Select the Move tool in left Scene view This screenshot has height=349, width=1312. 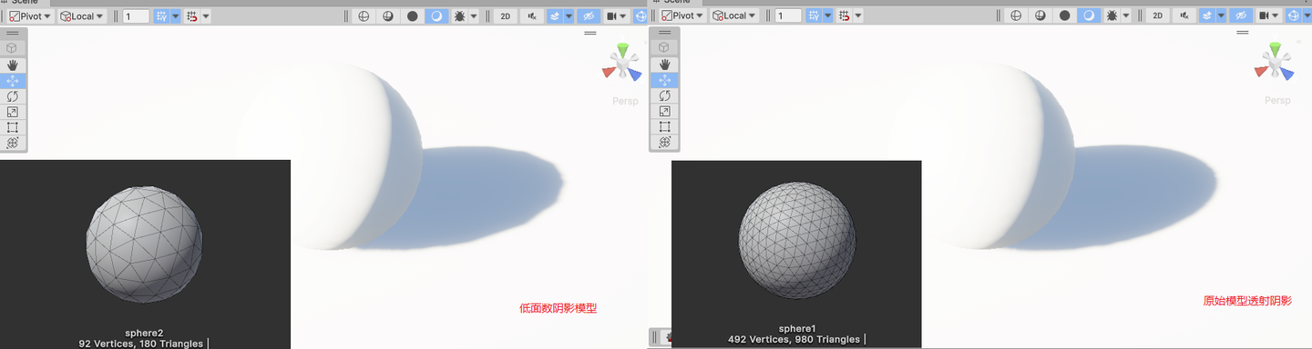pos(13,80)
